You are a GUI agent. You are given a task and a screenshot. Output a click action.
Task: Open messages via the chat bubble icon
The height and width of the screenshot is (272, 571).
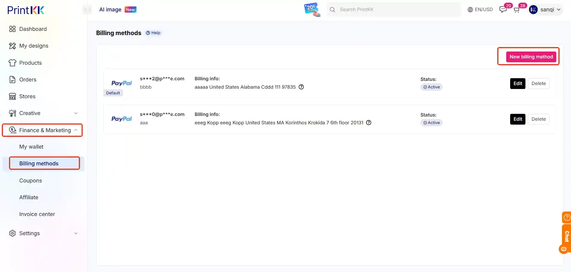coord(503,9)
